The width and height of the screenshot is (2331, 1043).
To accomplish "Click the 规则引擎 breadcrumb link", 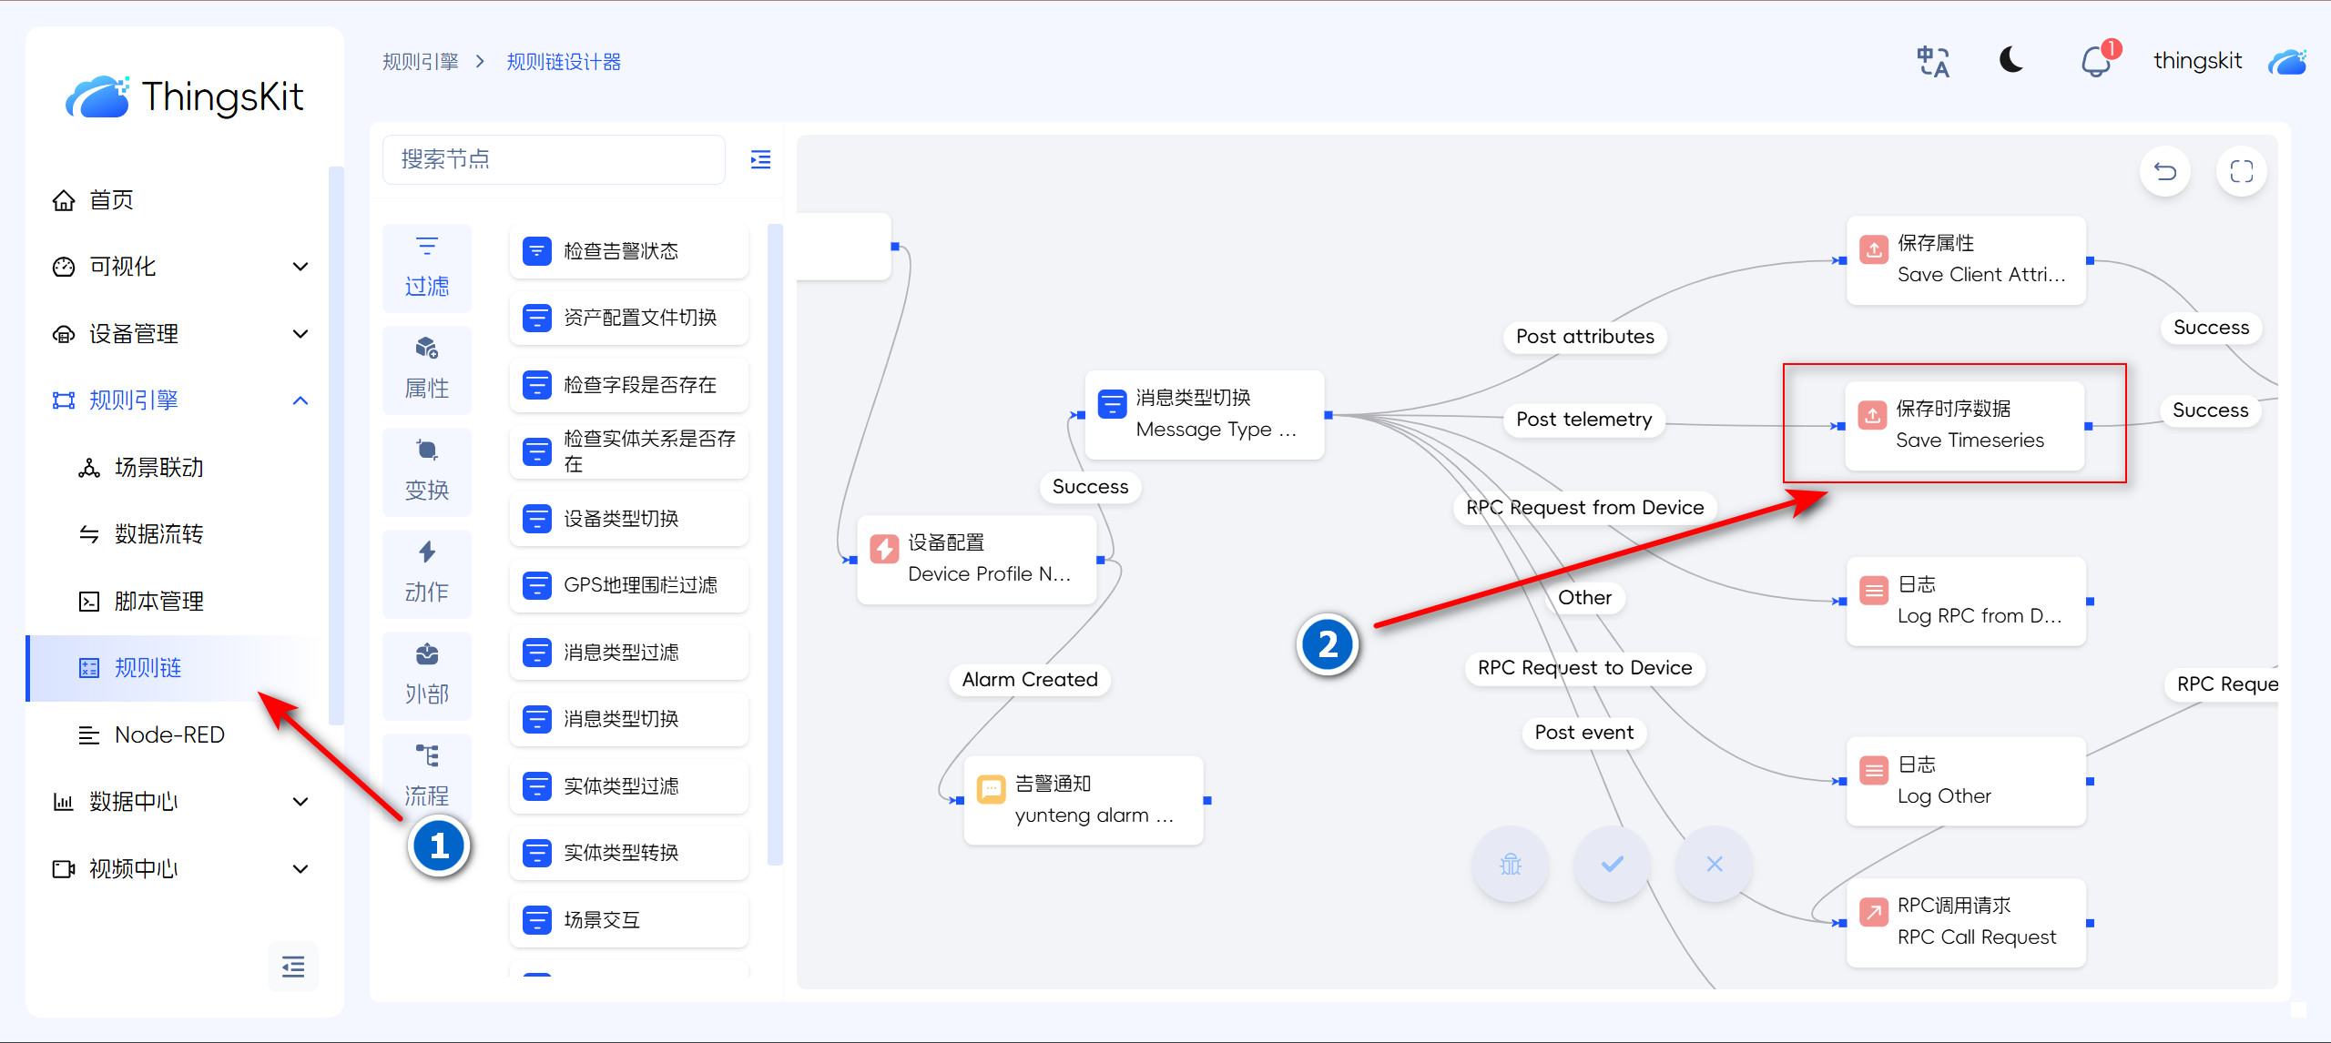I will (x=421, y=62).
